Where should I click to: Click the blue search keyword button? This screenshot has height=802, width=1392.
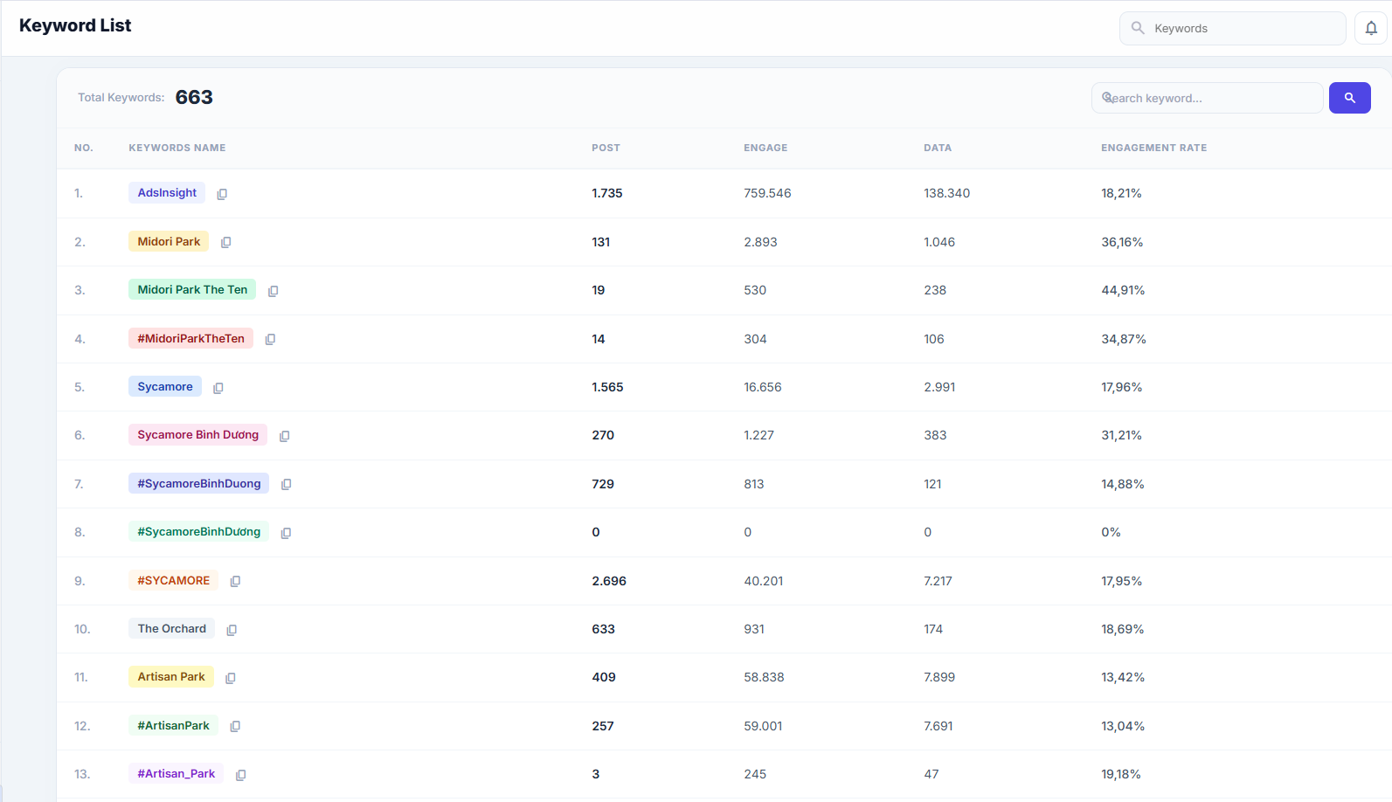point(1349,98)
